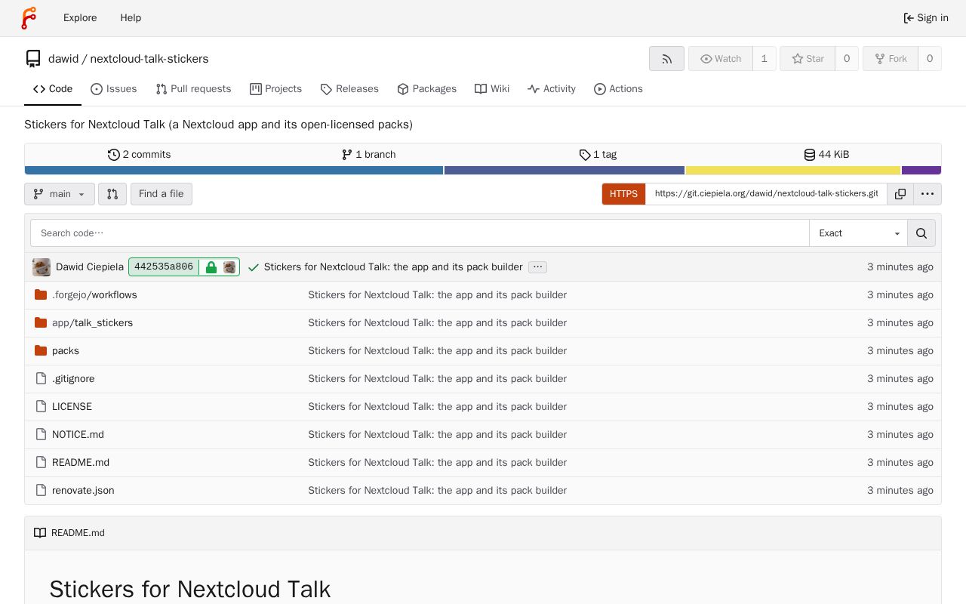Open Dawid Ciepiela avatar in commit row

click(42, 267)
